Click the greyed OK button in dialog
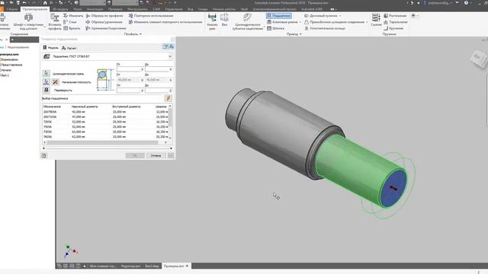The width and height of the screenshot is (488, 274). pos(135,155)
